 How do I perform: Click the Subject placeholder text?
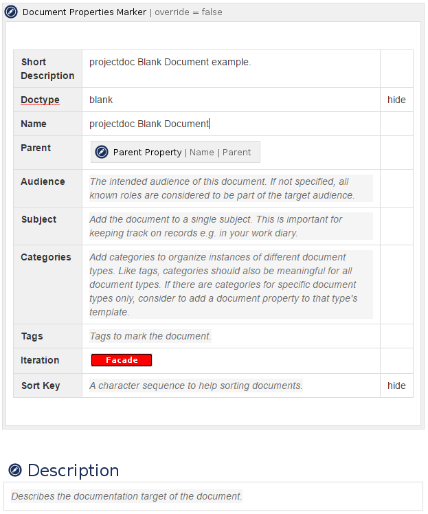pos(231,226)
